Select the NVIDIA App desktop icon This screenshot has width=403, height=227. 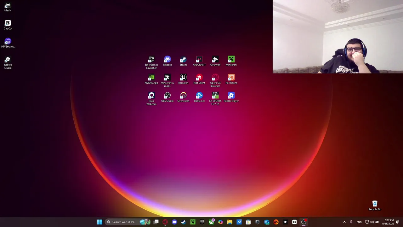[x=151, y=79]
